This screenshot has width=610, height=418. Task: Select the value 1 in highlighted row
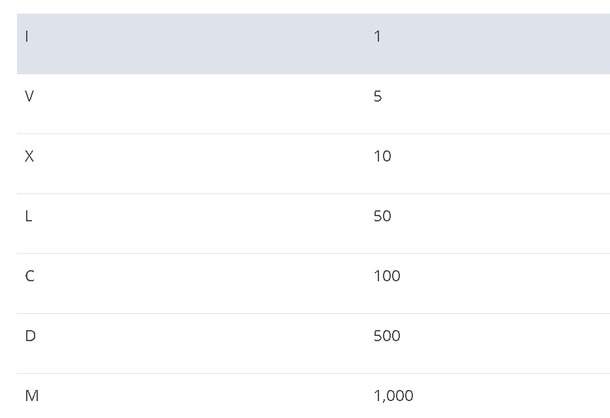pyautogui.click(x=377, y=36)
